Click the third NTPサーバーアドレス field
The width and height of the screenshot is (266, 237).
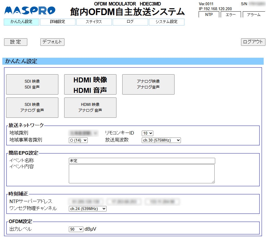point(162,202)
